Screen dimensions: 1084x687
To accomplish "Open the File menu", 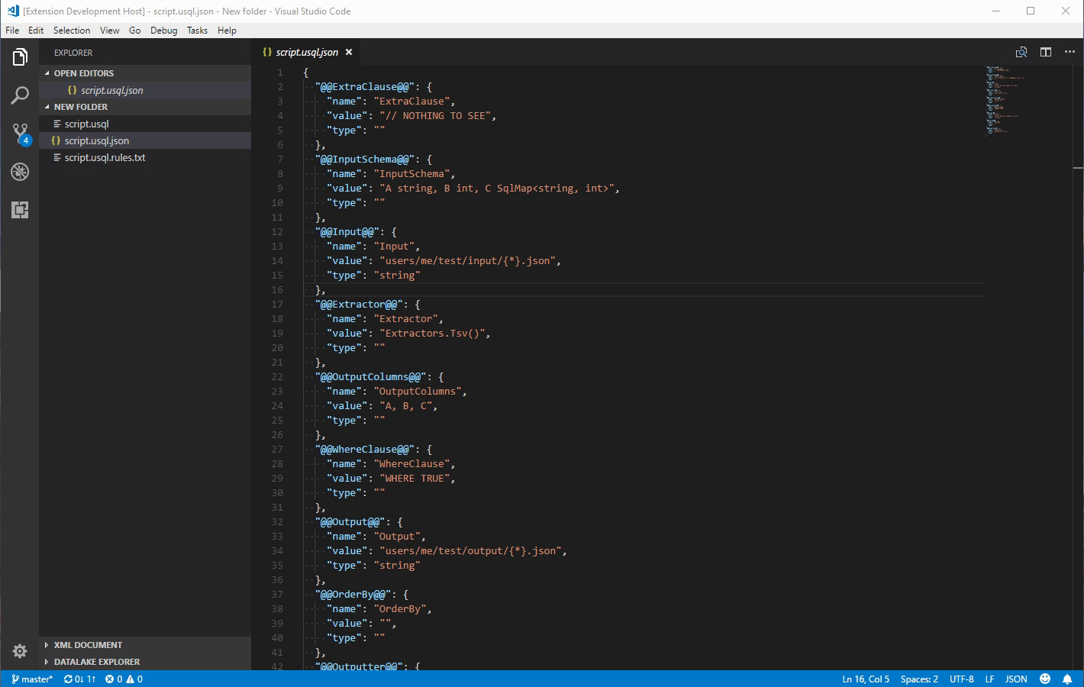I will (x=12, y=31).
